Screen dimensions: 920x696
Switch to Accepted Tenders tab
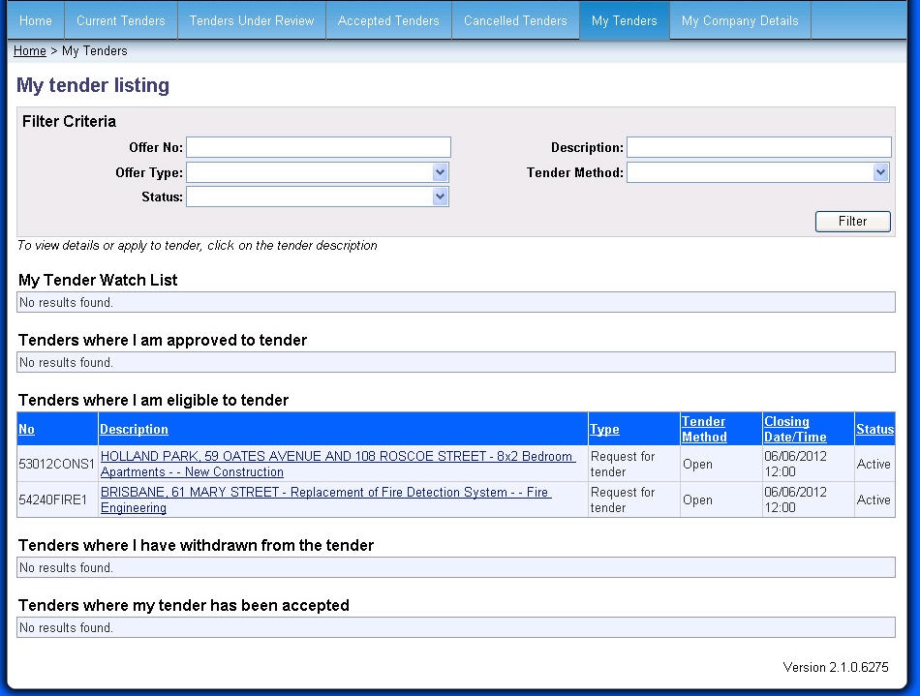click(388, 20)
